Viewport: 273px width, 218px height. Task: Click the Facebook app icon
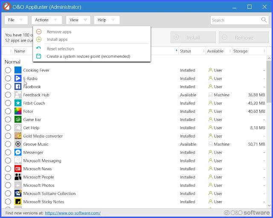coord(18,86)
